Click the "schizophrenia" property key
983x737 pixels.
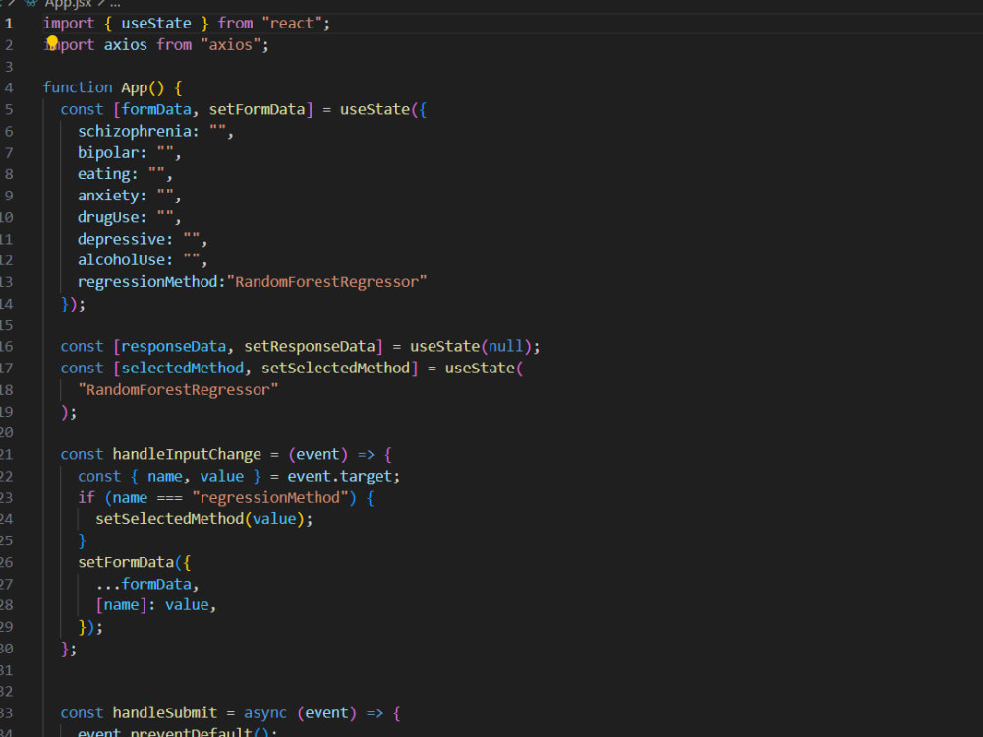point(134,131)
